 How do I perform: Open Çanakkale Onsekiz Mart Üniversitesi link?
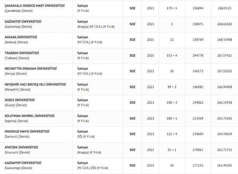coord(34,6)
